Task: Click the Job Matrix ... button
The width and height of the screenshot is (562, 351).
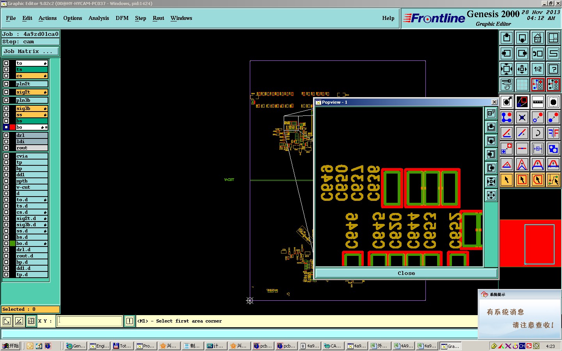Action: click(30, 51)
